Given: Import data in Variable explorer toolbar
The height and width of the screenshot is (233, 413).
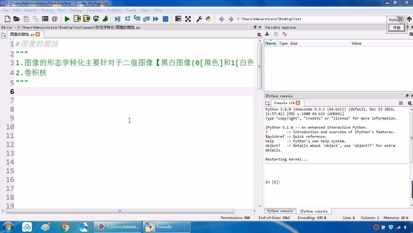Looking at the screenshot, I should [x=267, y=34].
